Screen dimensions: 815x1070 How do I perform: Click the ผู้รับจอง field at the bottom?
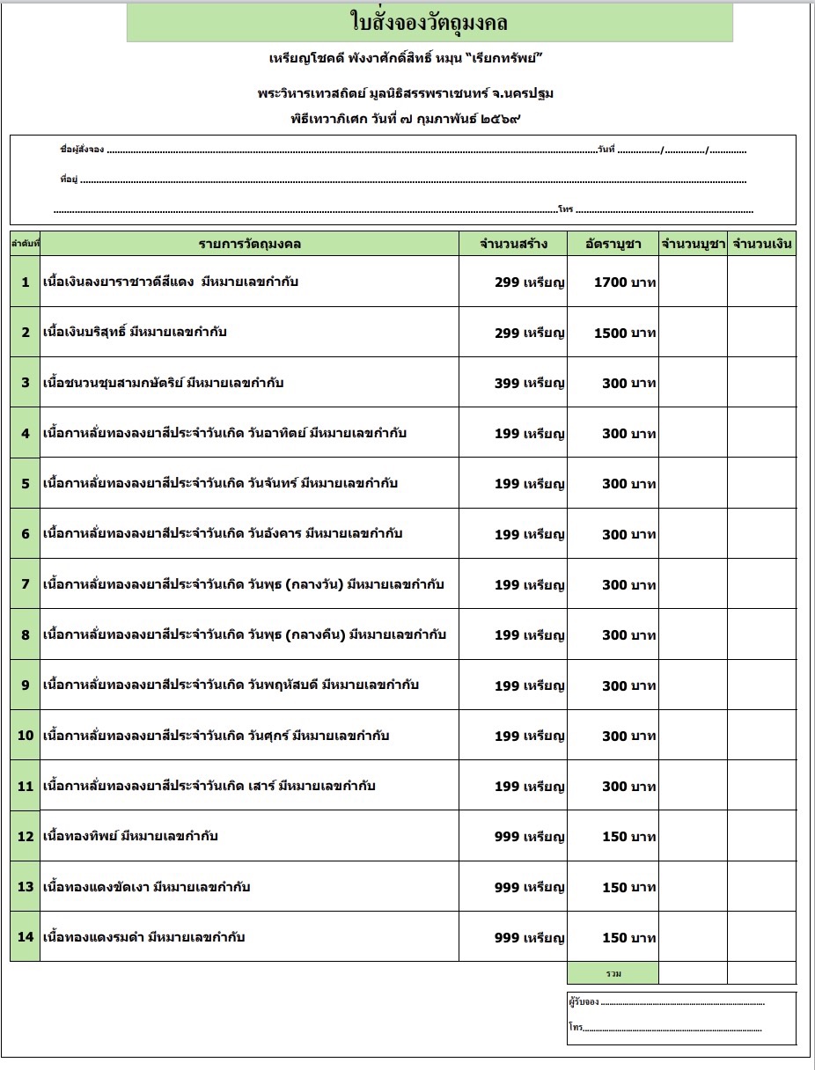click(x=682, y=1002)
